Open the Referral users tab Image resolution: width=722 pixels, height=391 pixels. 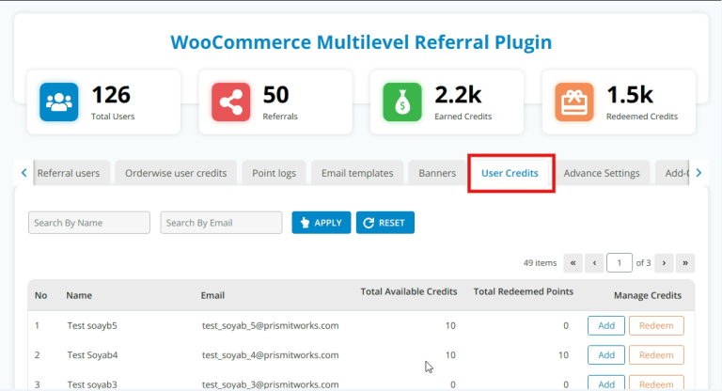[x=71, y=173]
